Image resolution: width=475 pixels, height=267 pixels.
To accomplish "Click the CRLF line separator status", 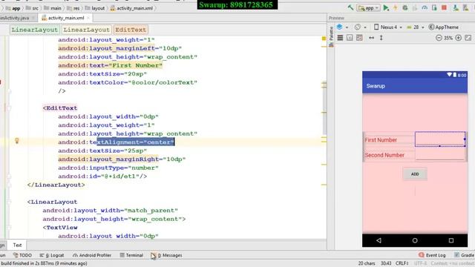I will pyautogui.click(x=402, y=263).
